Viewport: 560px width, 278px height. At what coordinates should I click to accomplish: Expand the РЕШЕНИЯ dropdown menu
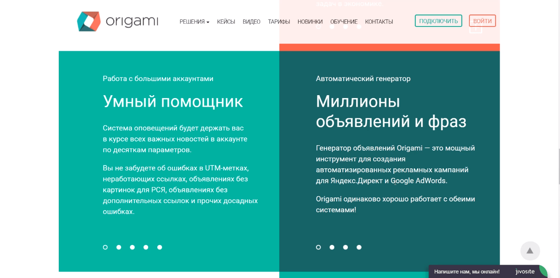[194, 22]
